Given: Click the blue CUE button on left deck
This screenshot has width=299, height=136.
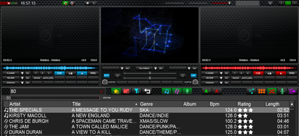Looking at the screenshot, I should [x=59, y=73].
